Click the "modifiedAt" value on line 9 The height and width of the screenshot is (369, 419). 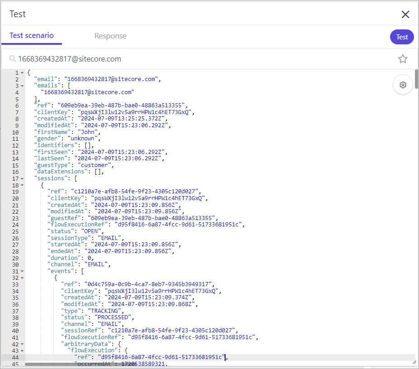124,125
